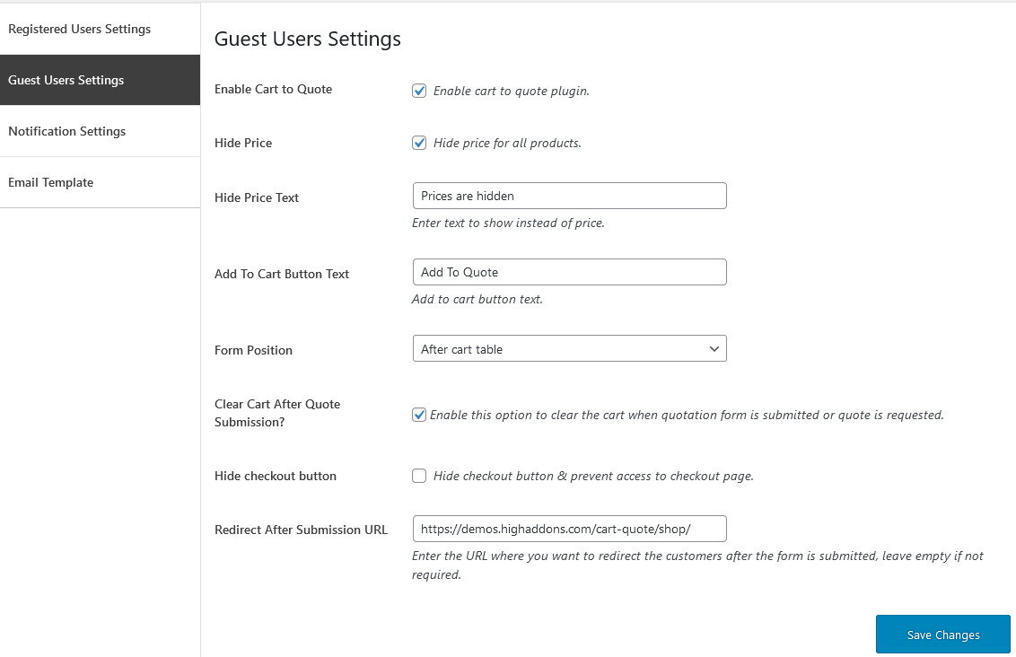Click the 'Enable Cart to Quote' label
Image resolution: width=1016 pixels, height=657 pixels.
(274, 90)
